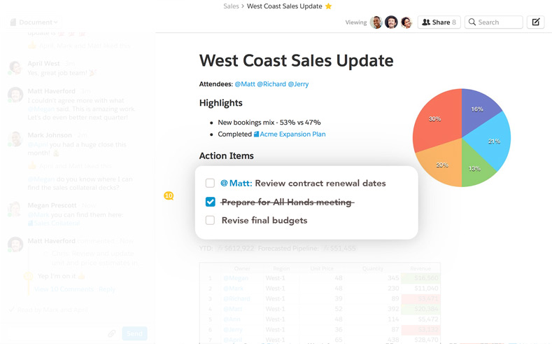Click the first viewer avatar
This screenshot has width=552, height=344.
pyautogui.click(x=376, y=22)
